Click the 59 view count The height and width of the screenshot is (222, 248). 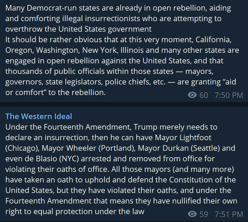(x=203, y=214)
